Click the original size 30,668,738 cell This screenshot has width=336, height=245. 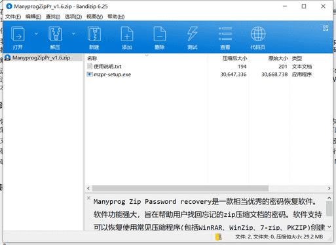click(274, 74)
